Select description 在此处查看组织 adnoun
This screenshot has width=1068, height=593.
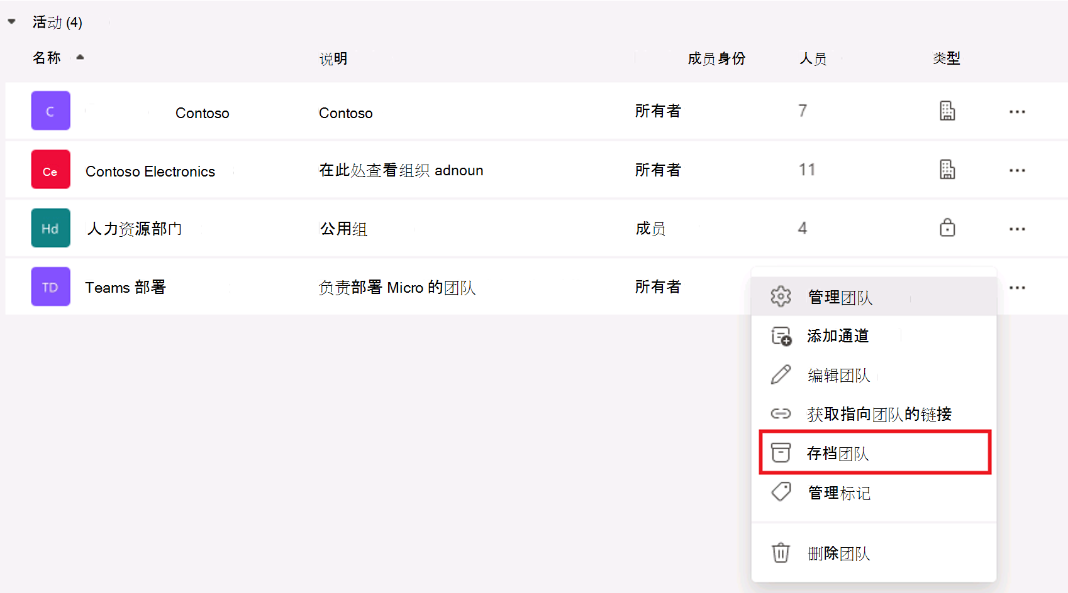pyautogui.click(x=401, y=170)
